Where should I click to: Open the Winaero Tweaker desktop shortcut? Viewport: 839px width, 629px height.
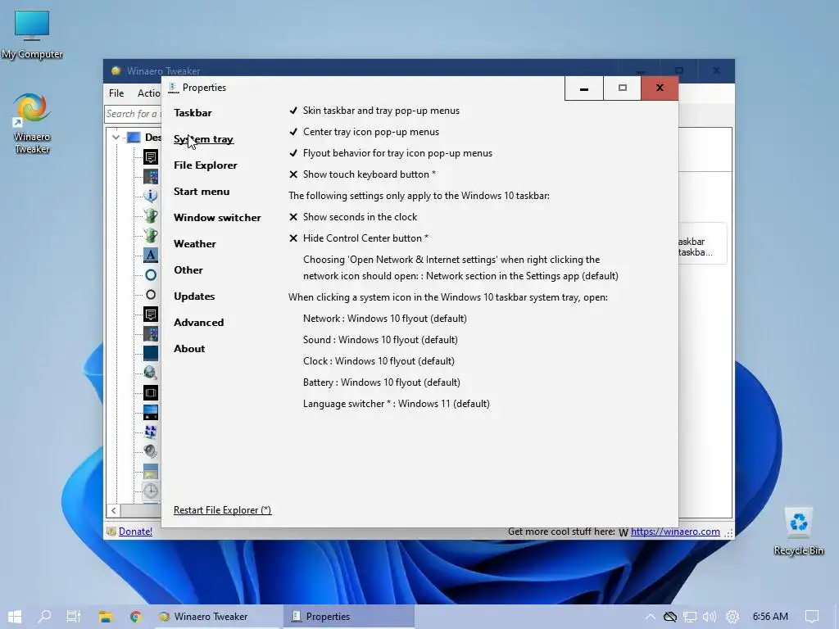(x=32, y=124)
